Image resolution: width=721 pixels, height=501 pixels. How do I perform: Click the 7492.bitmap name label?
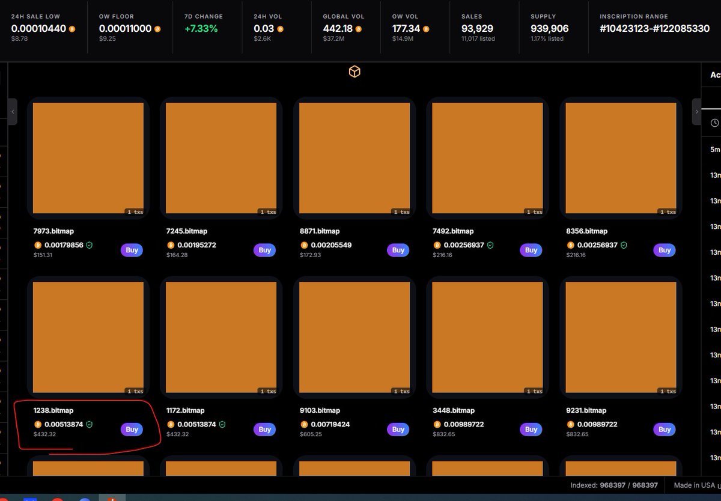pyautogui.click(x=453, y=231)
